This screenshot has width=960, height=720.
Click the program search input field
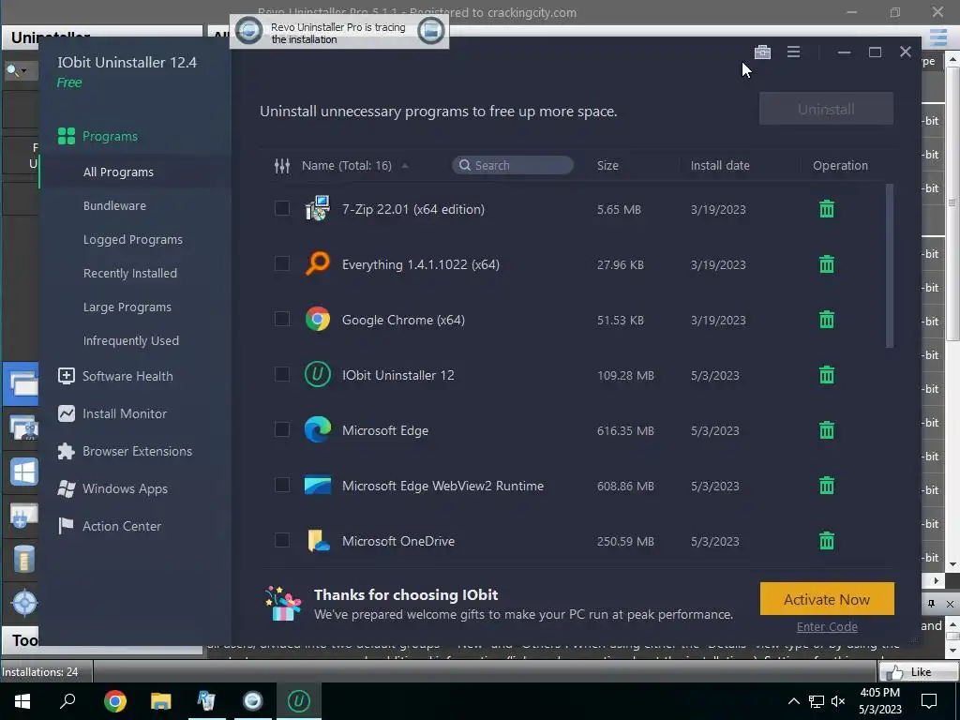(x=513, y=165)
